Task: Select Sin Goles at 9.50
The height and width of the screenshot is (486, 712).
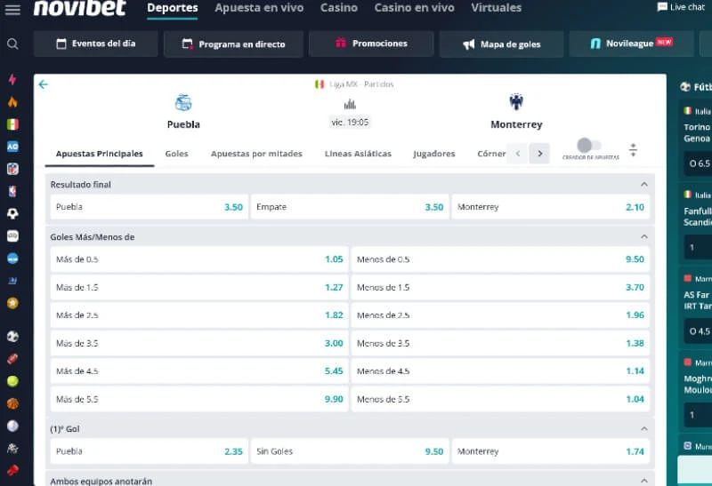Action: click(350, 451)
